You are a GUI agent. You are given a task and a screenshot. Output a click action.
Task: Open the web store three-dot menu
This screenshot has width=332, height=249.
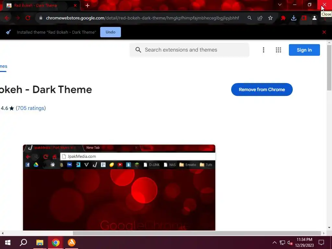tap(263, 50)
